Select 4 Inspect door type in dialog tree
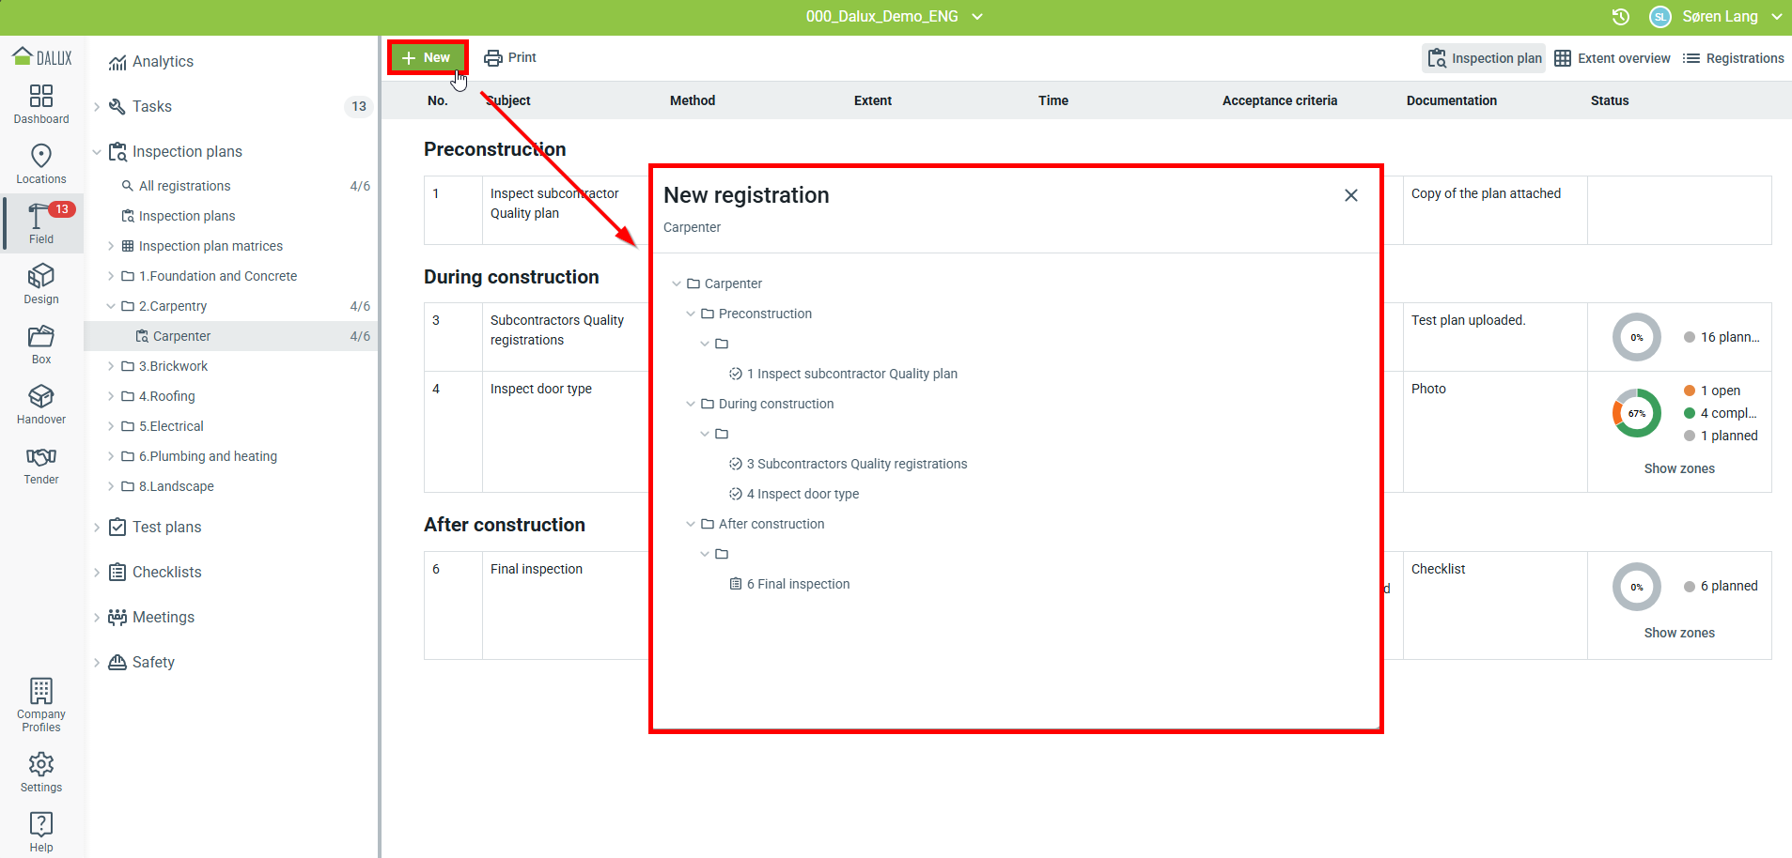1792x858 pixels. [x=802, y=494]
